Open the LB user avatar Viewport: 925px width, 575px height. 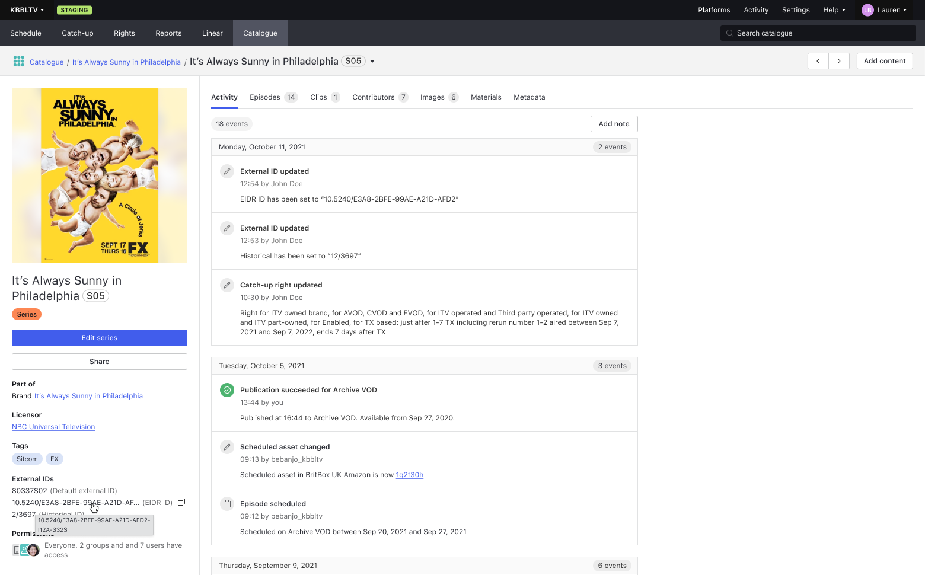click(x=867, y=10)
